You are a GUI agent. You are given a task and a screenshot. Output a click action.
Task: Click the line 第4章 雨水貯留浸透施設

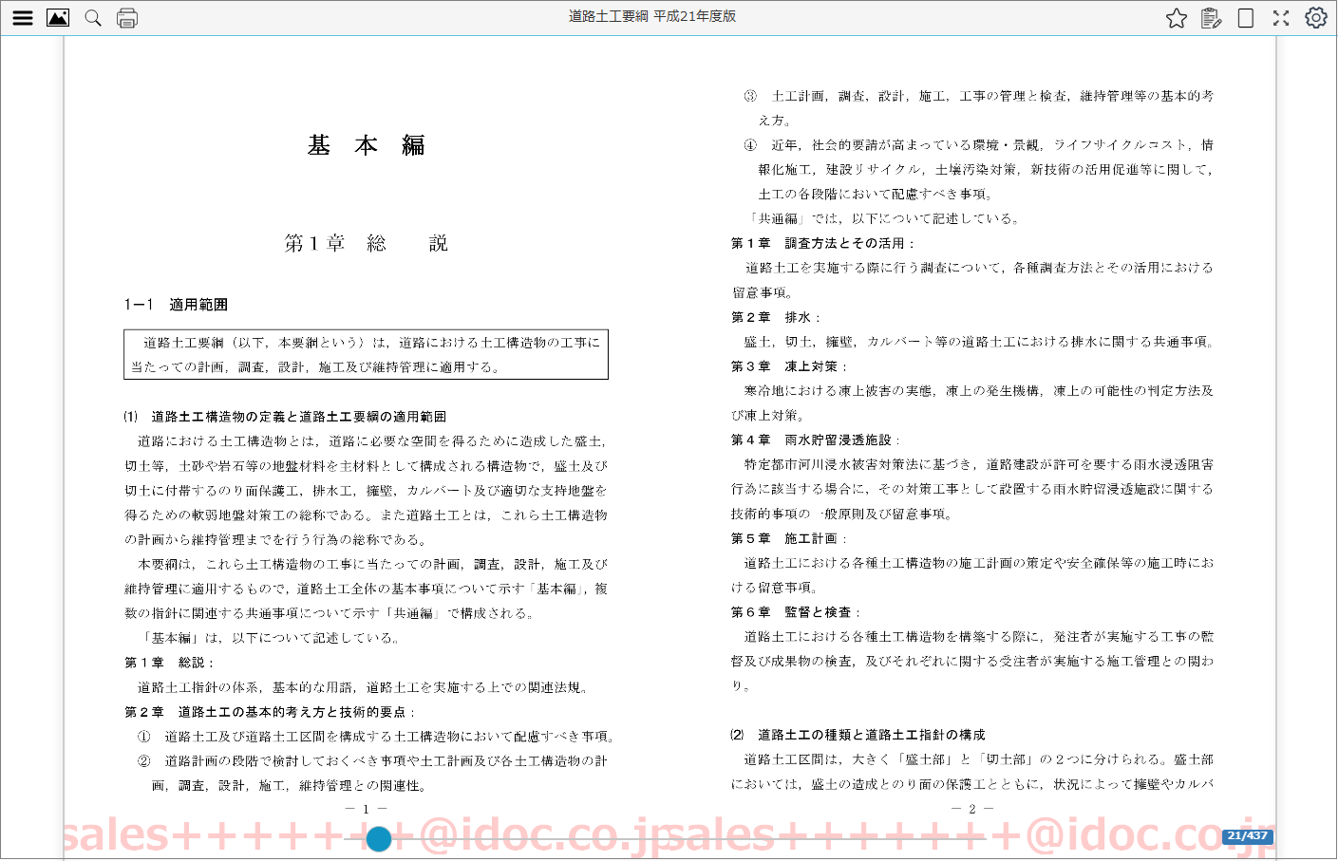point(816,440)
